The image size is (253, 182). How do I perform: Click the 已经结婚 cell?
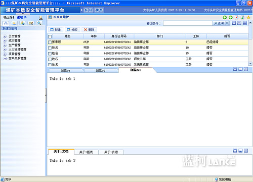(212, 42)
